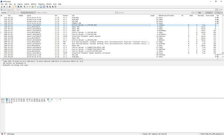Expand nRF Sniffer for Bluetooth LE item
224x135 pixels.
(x=1, y=63)
